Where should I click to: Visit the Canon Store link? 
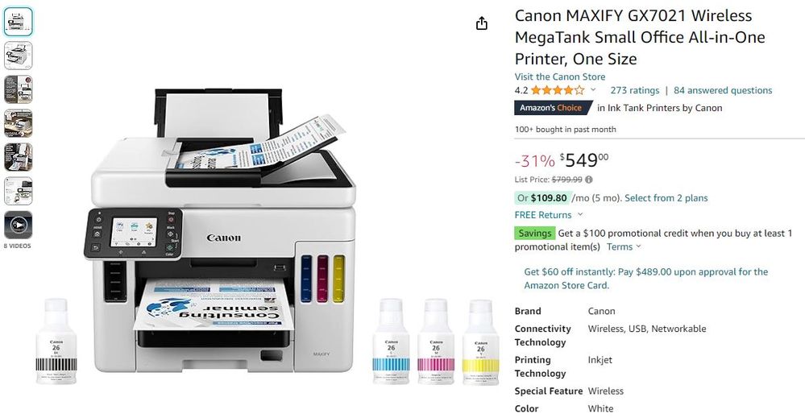tap(559, 77)
